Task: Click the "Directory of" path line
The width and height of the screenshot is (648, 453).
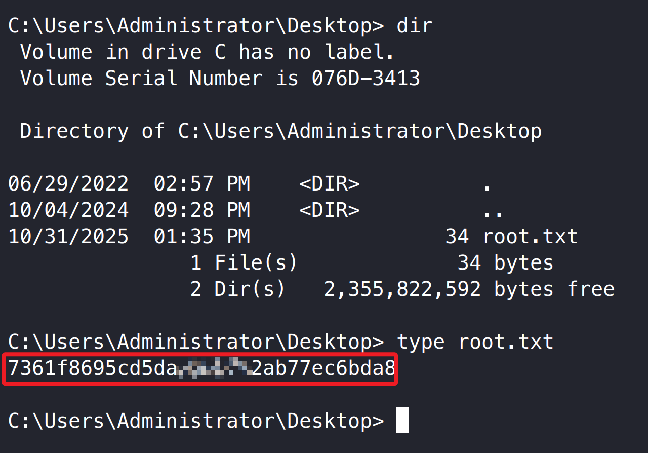Action: point(280,131)
